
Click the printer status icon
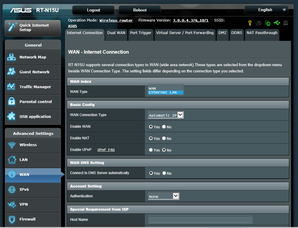click(x=286, y=23)
